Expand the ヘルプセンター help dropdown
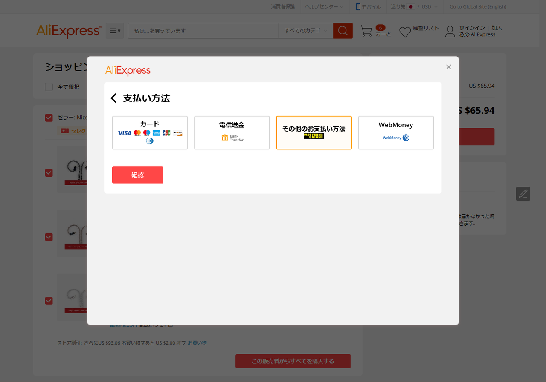The height and width of the screenshot is (382, 546). pos(324,6)
